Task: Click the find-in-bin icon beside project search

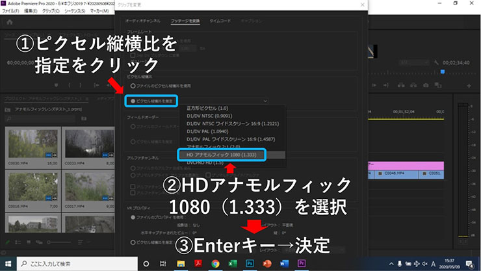Action: (x=84, y=118)
